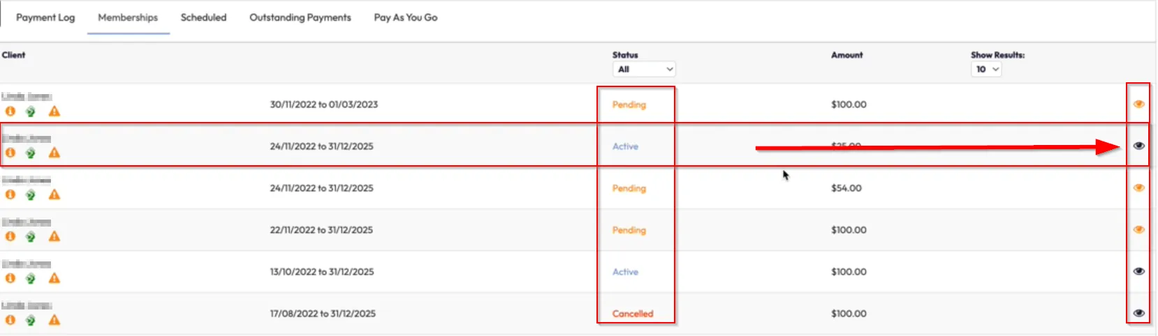Click info icon on the Cancelled membership row
The image size is (1158, 336).
pos(10,321)
